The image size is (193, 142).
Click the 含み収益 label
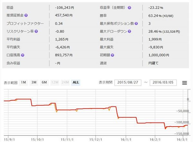13,63
